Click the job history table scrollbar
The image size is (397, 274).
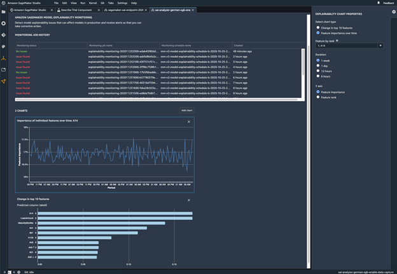(x=303, y=64)
